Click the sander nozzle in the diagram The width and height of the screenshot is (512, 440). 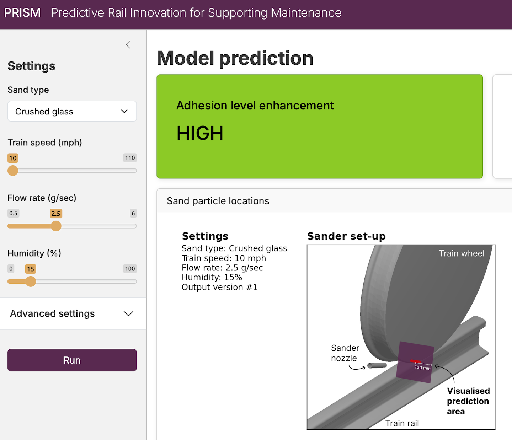tap(377, 365)
